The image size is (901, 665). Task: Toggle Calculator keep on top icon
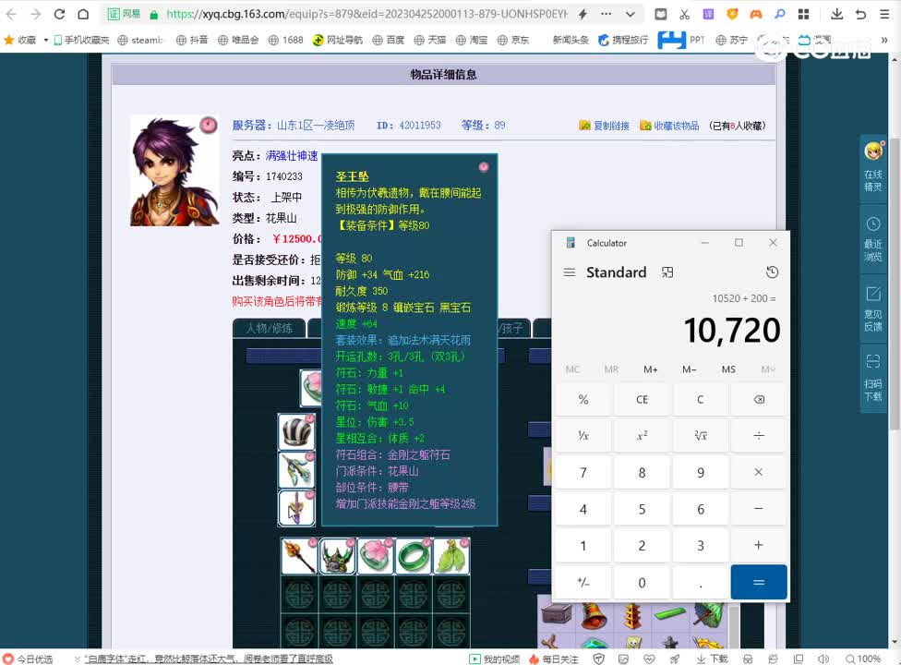point(667,272)
